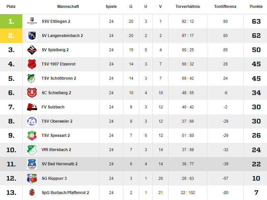The image size is (267, 200).
Task: Open the FV Sulzbach team name link
Action: point(53,107)
